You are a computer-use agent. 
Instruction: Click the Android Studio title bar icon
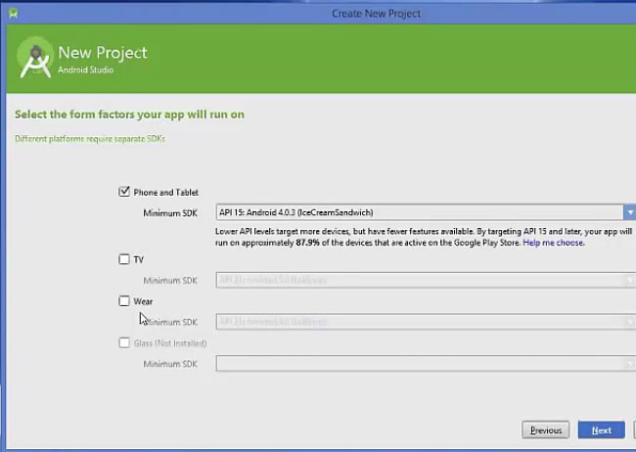pos(13,14)
